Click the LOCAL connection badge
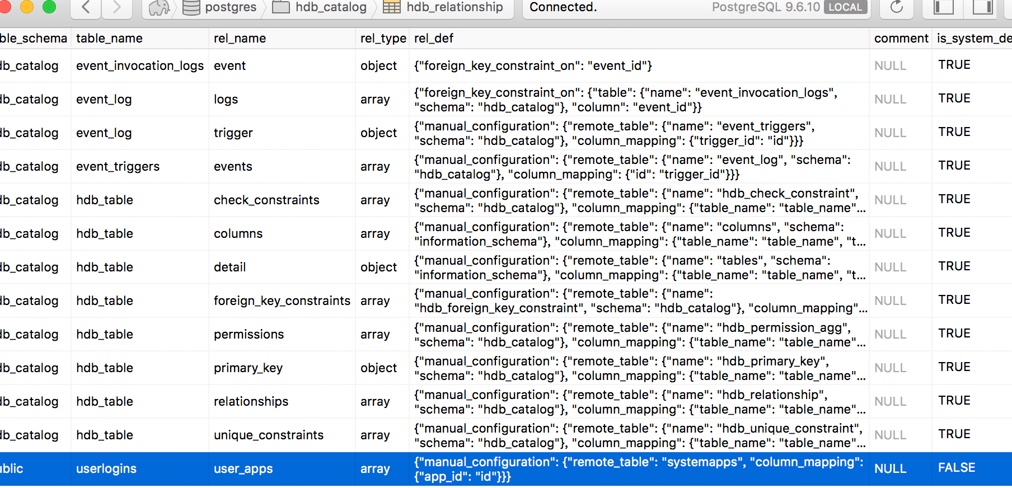The width and height of the screenshot is (1012, 488). point(845,7)
